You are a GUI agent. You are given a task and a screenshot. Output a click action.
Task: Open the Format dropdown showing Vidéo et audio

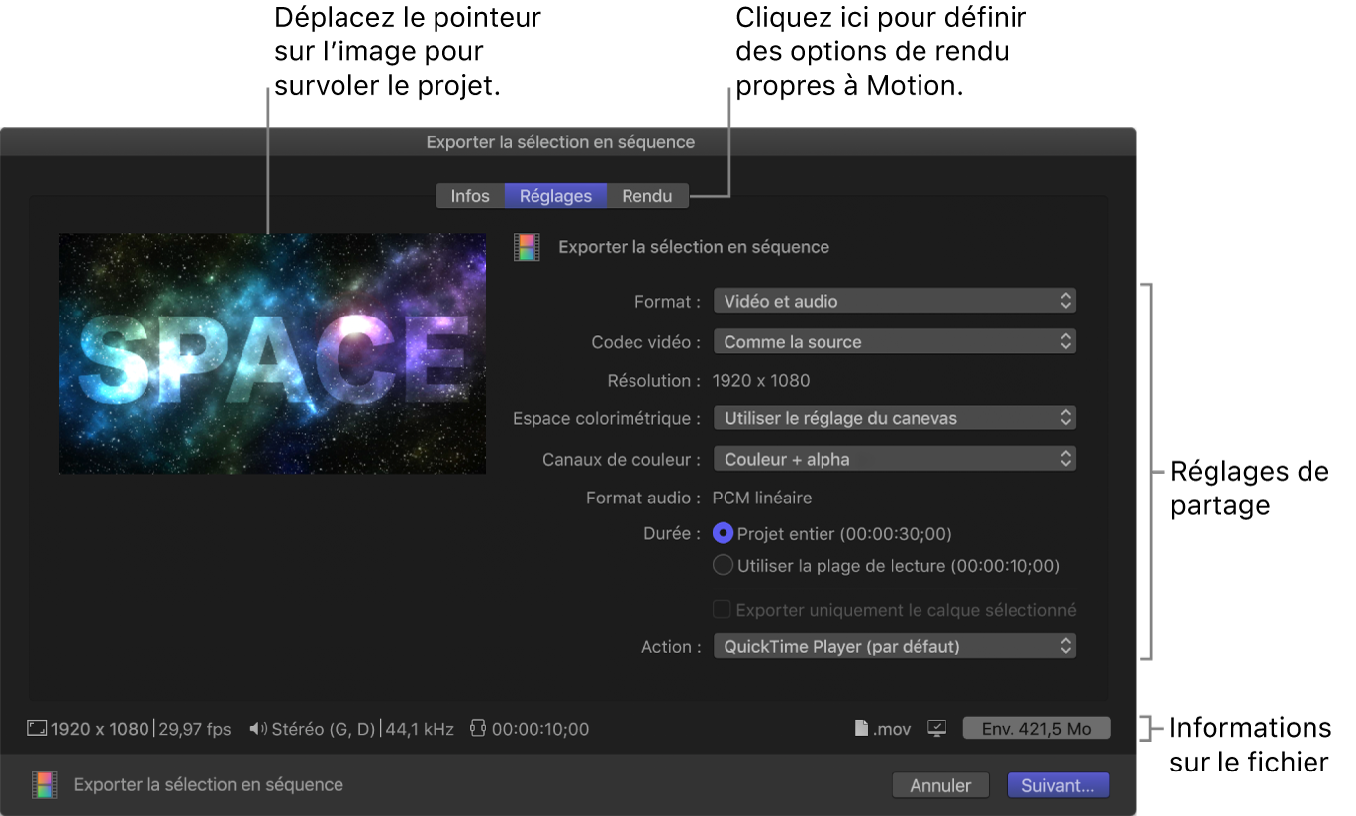click(x=894, y=301)
